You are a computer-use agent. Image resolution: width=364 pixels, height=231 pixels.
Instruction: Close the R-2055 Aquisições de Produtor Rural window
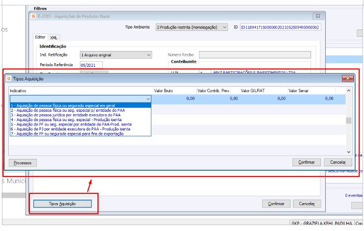[318, 16]
